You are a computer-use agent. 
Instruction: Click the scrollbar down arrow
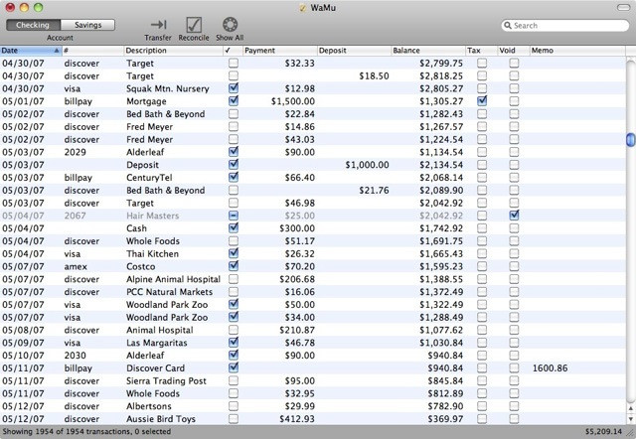coord(631,419)
